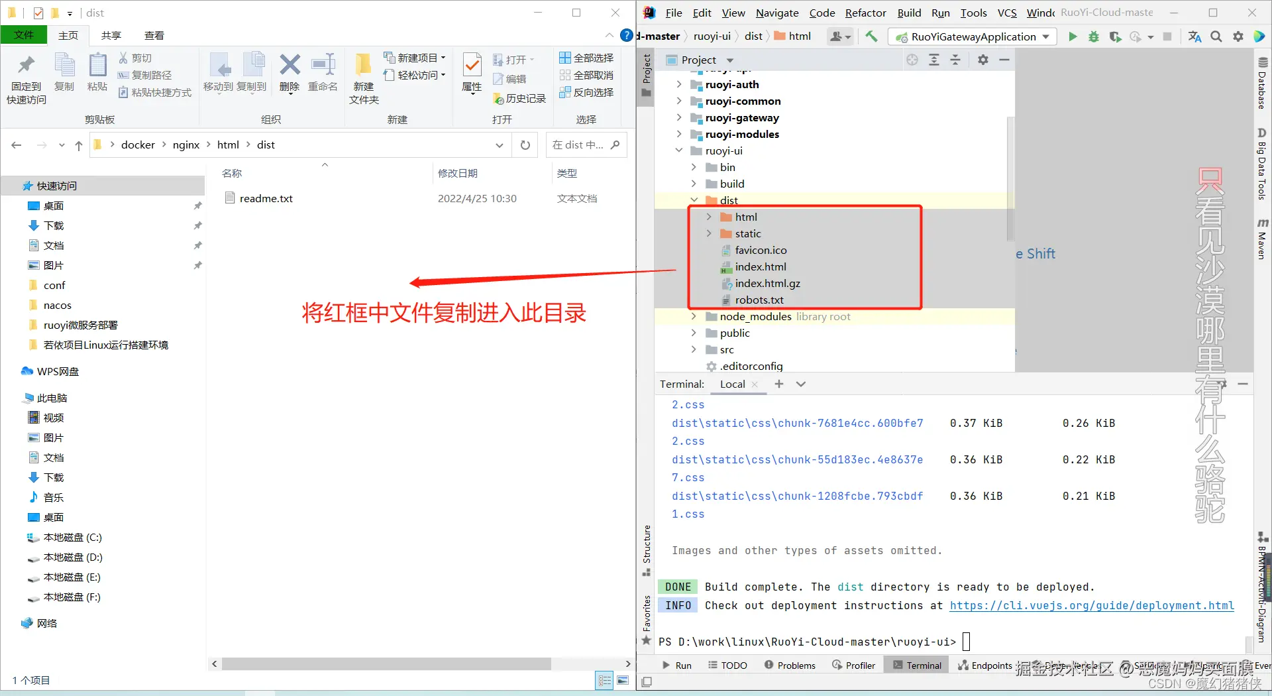Create a new folder with 新建文件夹
This screenshot has width=1272, height=696.
[x=364, y=79]
